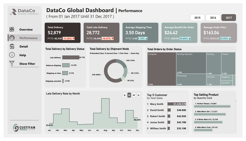Viewport: 246px width, 141px height.
Task: Click the Show Filter label
Action: [27, 64]
